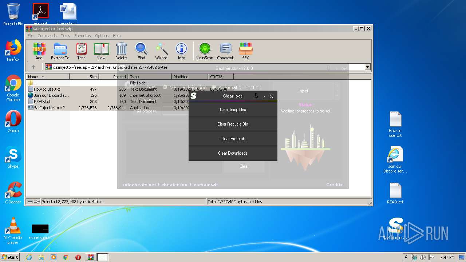466x262 pixels.
Task: Click the Start button
Action: coord(10,257)
